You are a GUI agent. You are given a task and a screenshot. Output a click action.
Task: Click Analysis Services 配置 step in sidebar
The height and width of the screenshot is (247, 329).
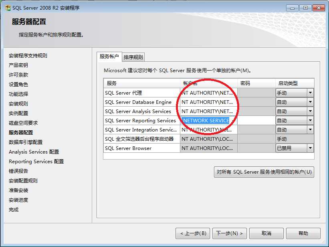click(x=34, y=152)
